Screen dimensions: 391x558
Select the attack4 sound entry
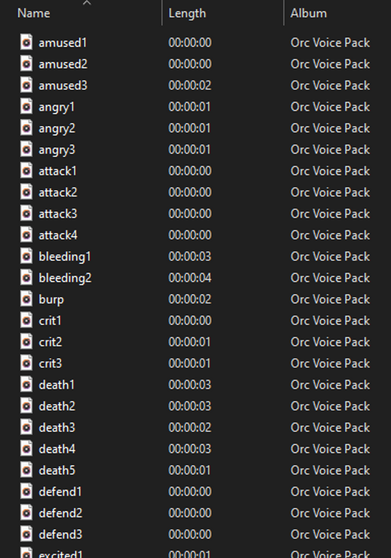pos(57,235)
